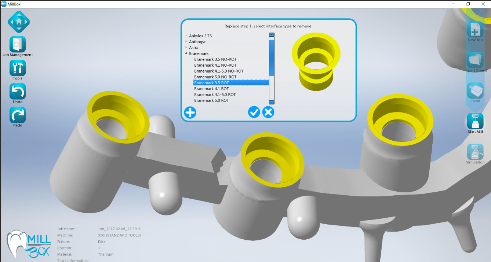Close the MillBox window
Screen dimensions: 491x262
[483, 4]
